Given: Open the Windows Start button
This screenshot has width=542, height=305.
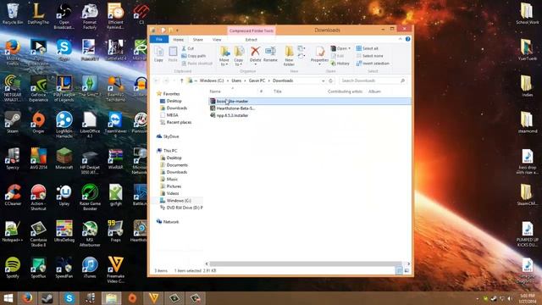Looking at the screenshot, I should click(x=8, y=298).
